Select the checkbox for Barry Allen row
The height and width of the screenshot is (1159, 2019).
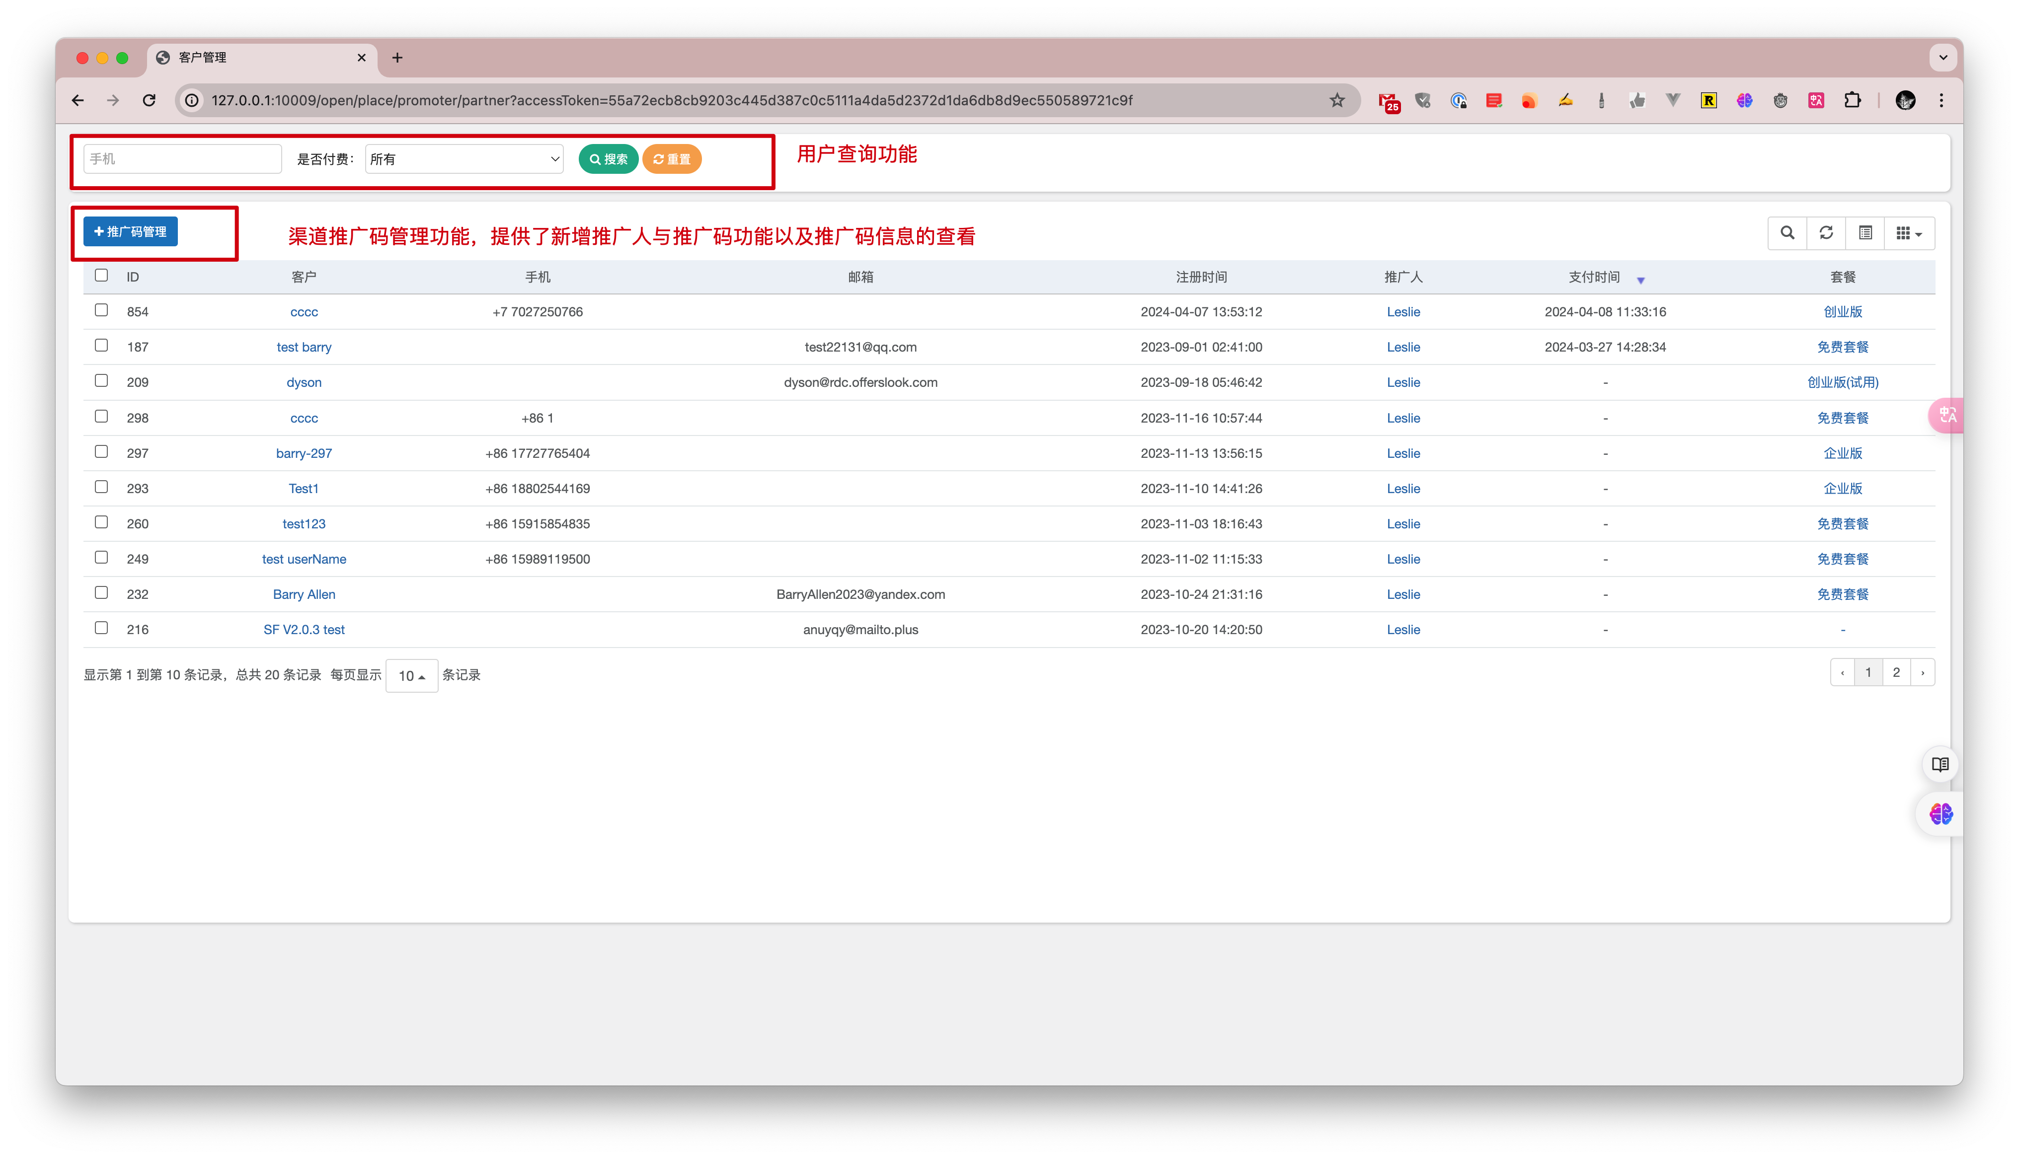(x=101, y=593)
